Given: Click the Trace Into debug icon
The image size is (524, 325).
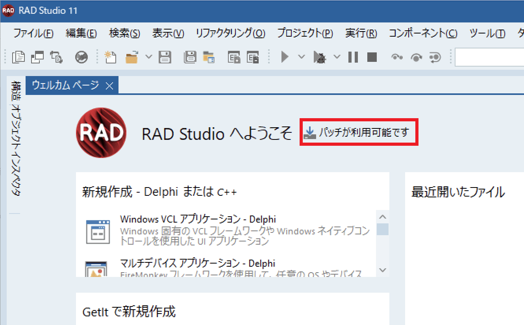Looking at the screenshot, I should pyautogui.click(x=397, y=57).
